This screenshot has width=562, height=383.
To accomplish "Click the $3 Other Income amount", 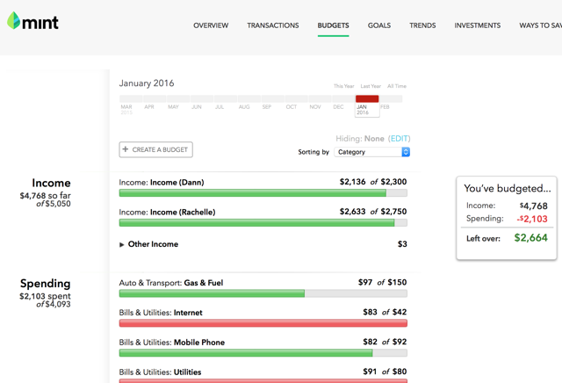I will [x=402, y=244].
